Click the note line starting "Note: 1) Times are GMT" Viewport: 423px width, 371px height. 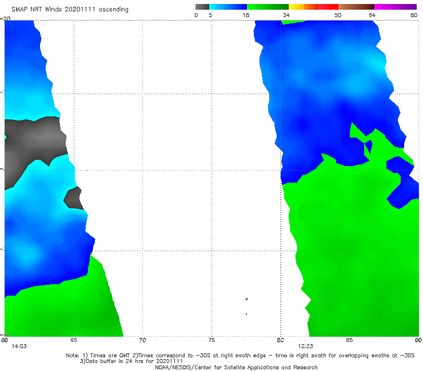240,356
